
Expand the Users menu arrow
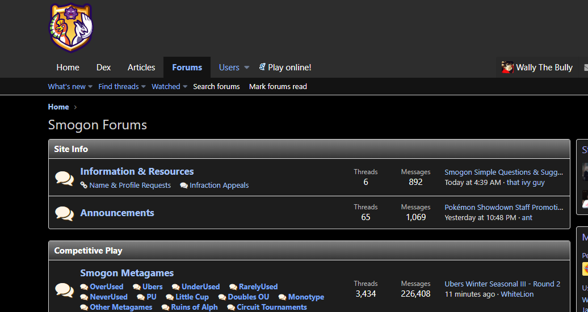coord(246,68)
